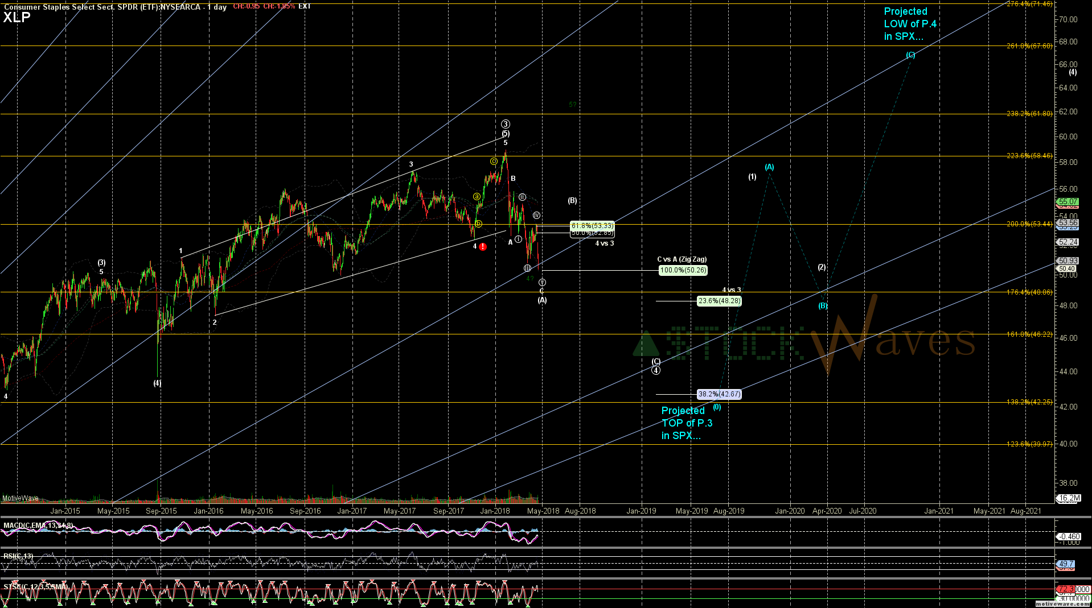Select the 238.2%(61.80) Fibonacci level label
The width and height of the screenshot is (1092, 608).
click(x=1030, y=114)
